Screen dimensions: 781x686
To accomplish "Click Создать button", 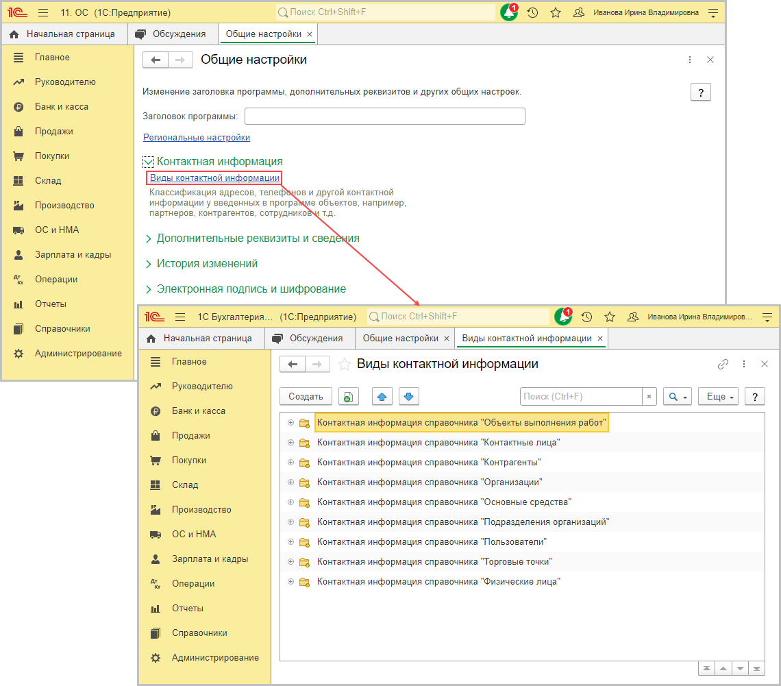I will pyautogui.click(x=306, y=397).
